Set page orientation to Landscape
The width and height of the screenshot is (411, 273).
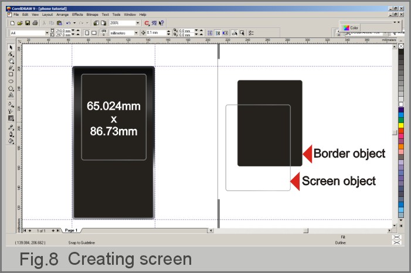point(94,33)
